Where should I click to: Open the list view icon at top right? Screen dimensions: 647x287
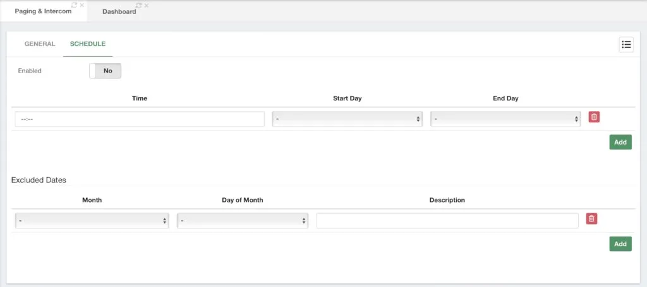(x=626, y=45)
